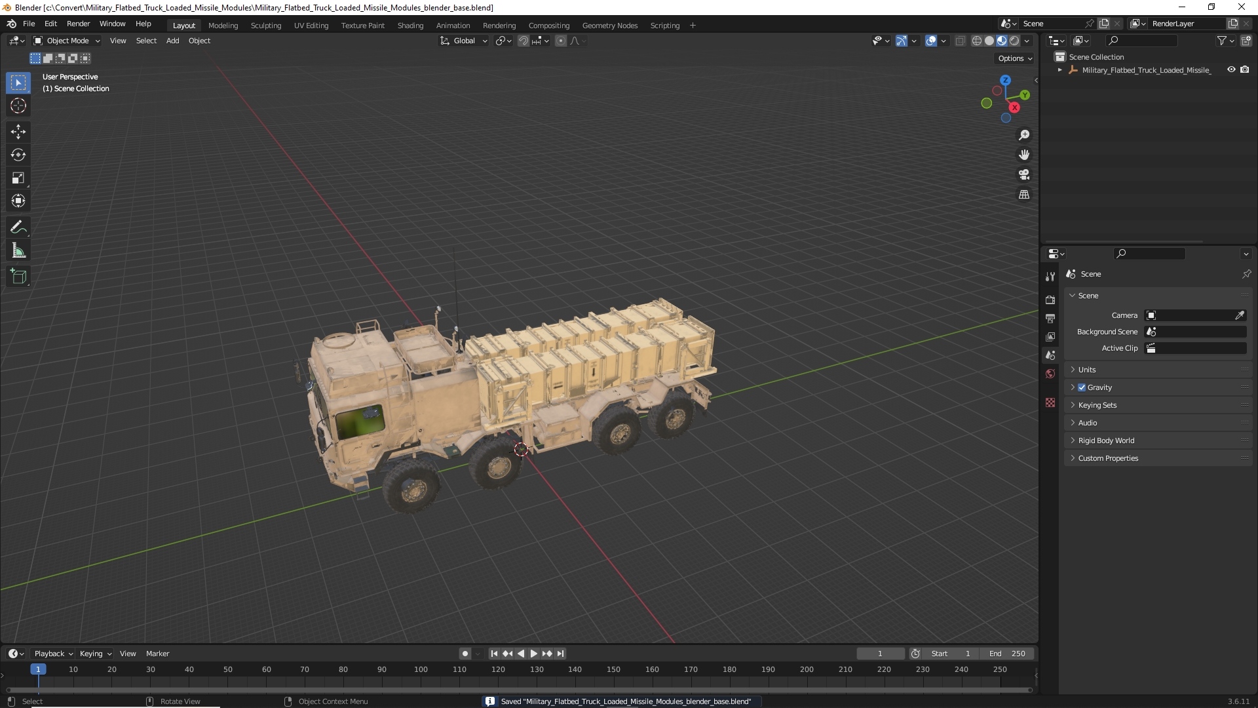The height and width of the screenshot is (708, 1258).
Task: Toggle X-ray display mode
Action: [x=960, y=41]
